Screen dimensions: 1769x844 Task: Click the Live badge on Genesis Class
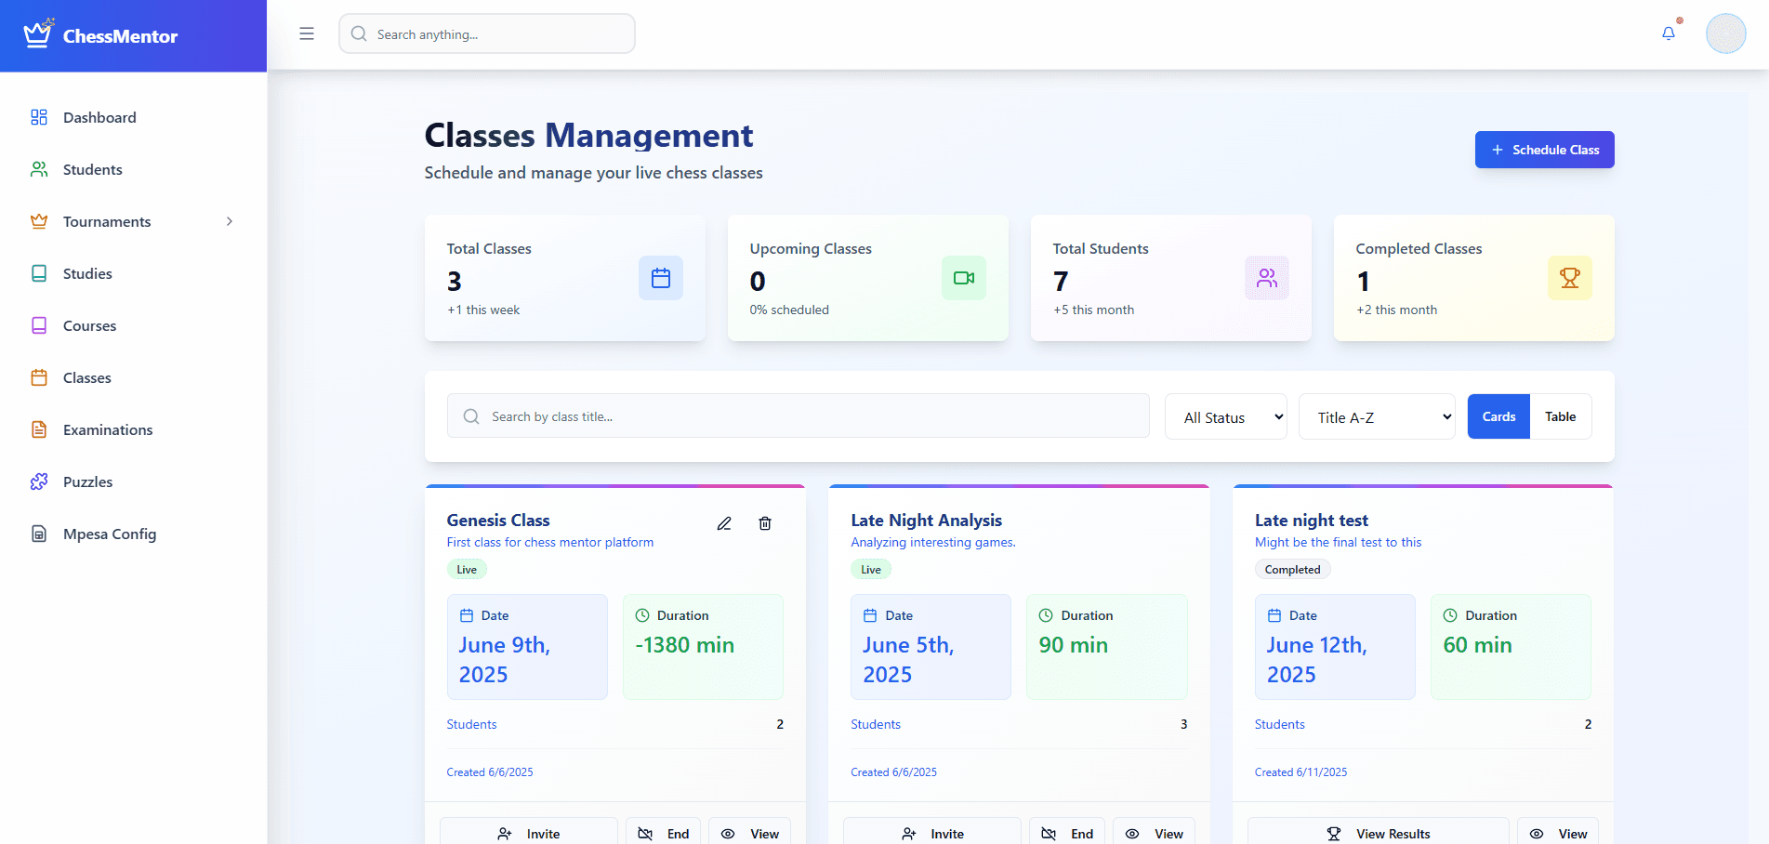pyautogui.click(x=467, y=570)
